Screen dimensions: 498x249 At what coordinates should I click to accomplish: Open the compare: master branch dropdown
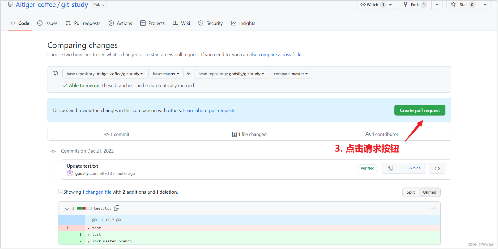coord(291,74)
